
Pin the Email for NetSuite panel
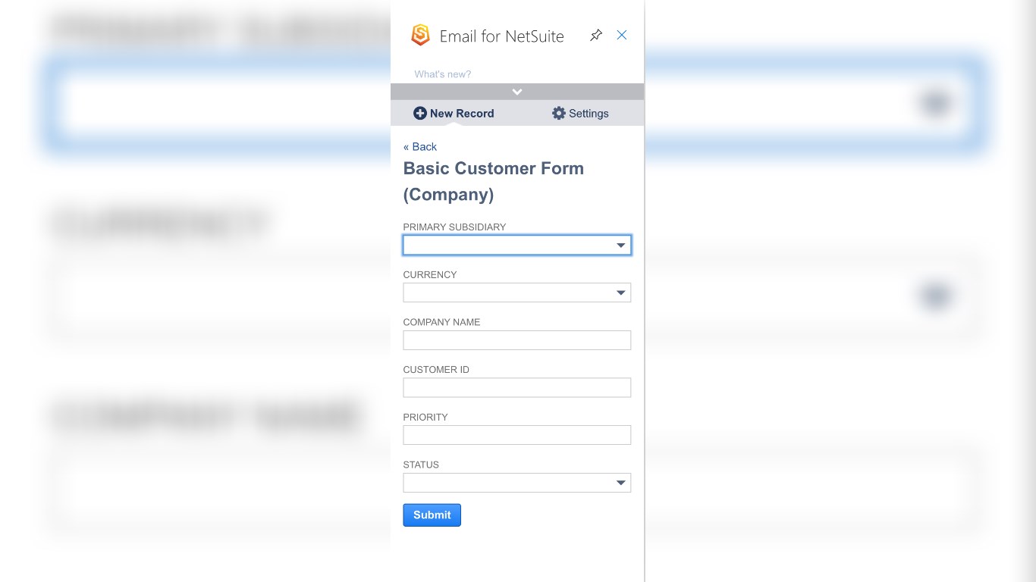(596, 35)
